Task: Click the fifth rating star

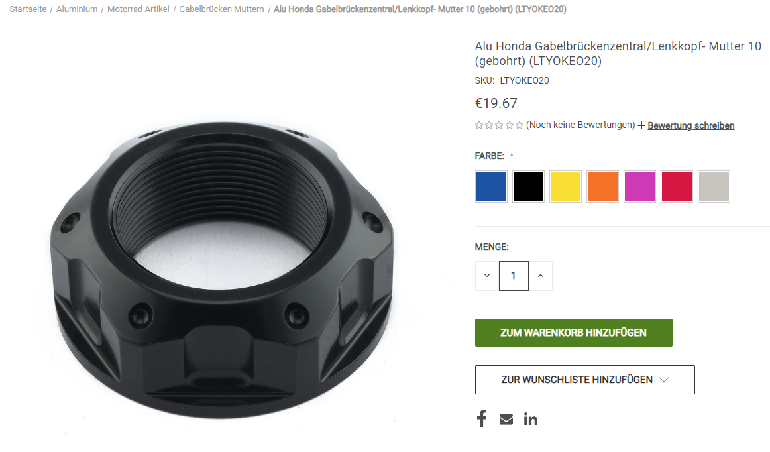Action: coord(520,125)
